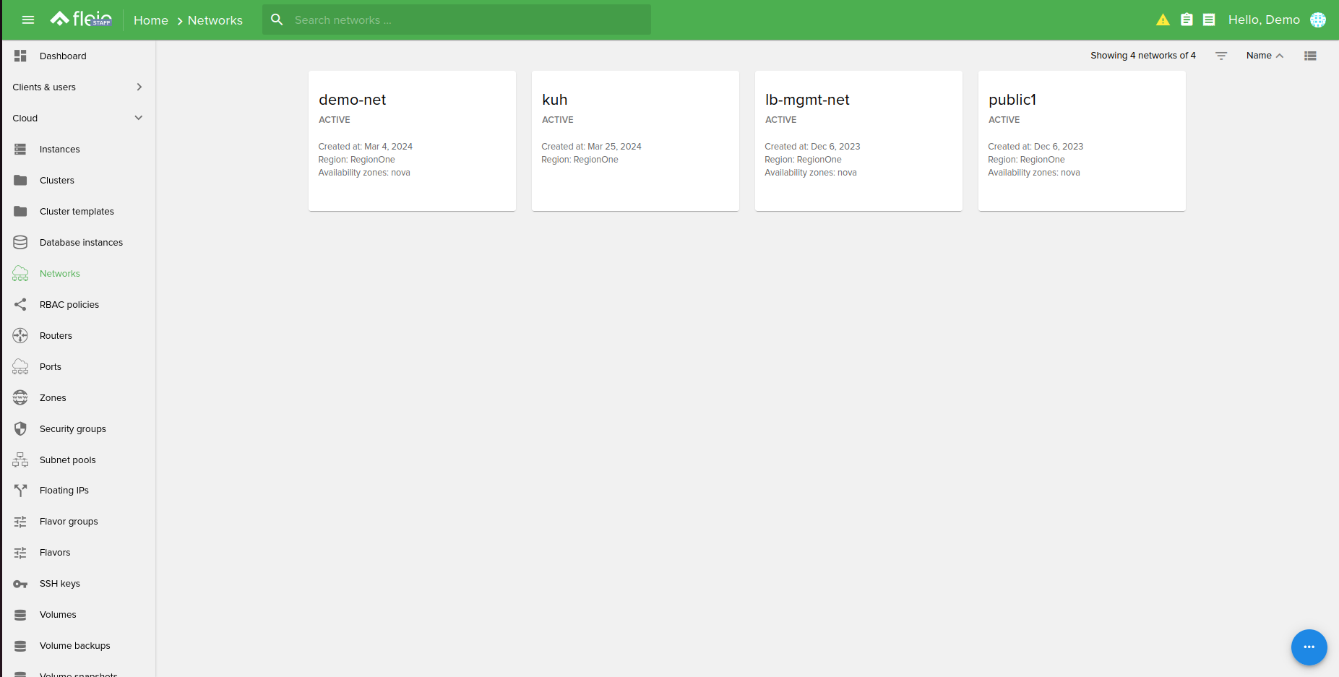This screenshot has width=1339, height=677.
Task: Click the floating blue actions button
Action: pyautogui.click(x=1309, y=647)
